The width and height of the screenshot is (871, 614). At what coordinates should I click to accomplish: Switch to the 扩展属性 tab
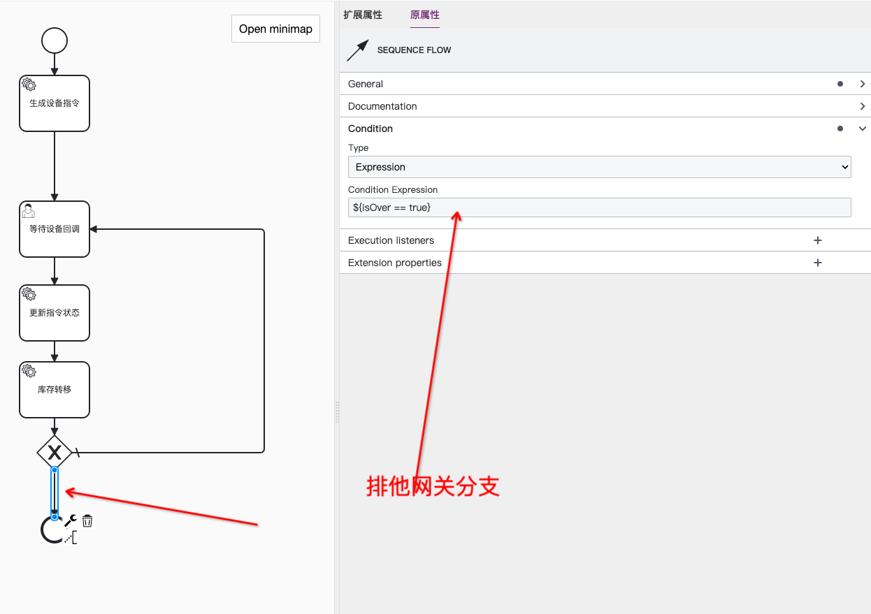[x=362, y=15]
